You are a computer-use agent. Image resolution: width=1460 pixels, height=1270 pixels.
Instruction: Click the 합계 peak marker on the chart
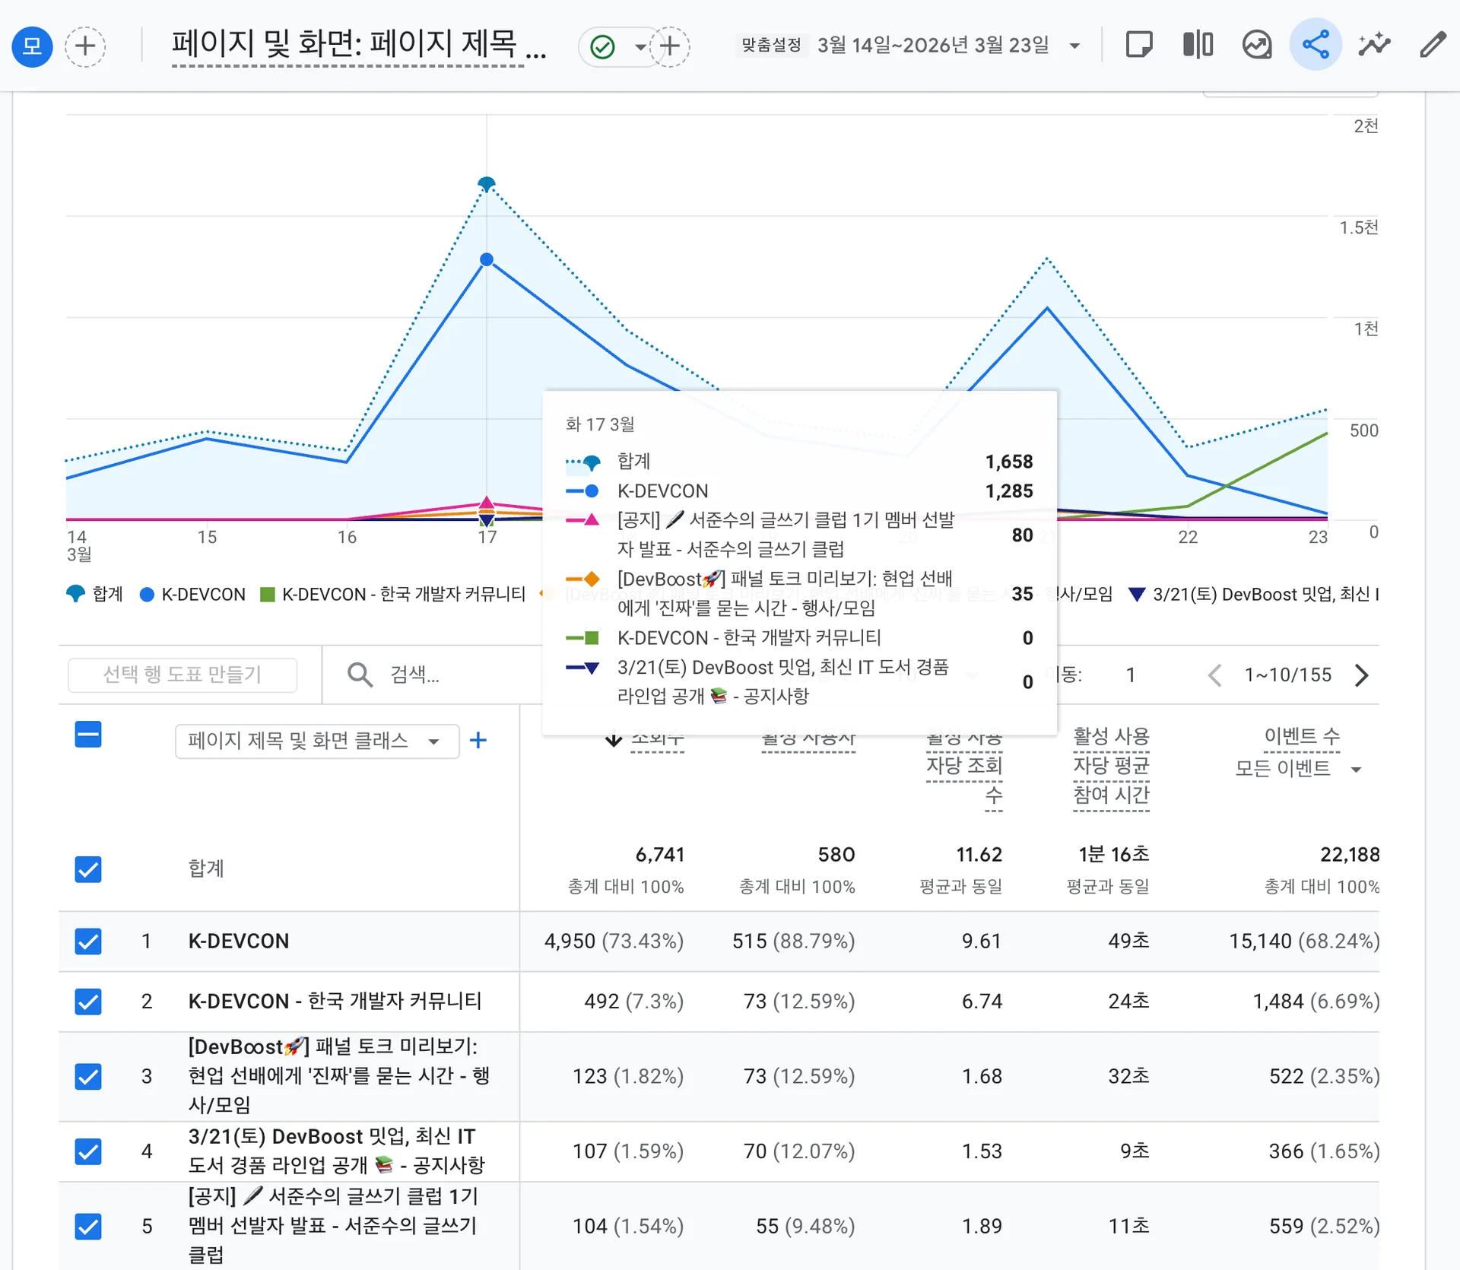(x=487, y=183)
